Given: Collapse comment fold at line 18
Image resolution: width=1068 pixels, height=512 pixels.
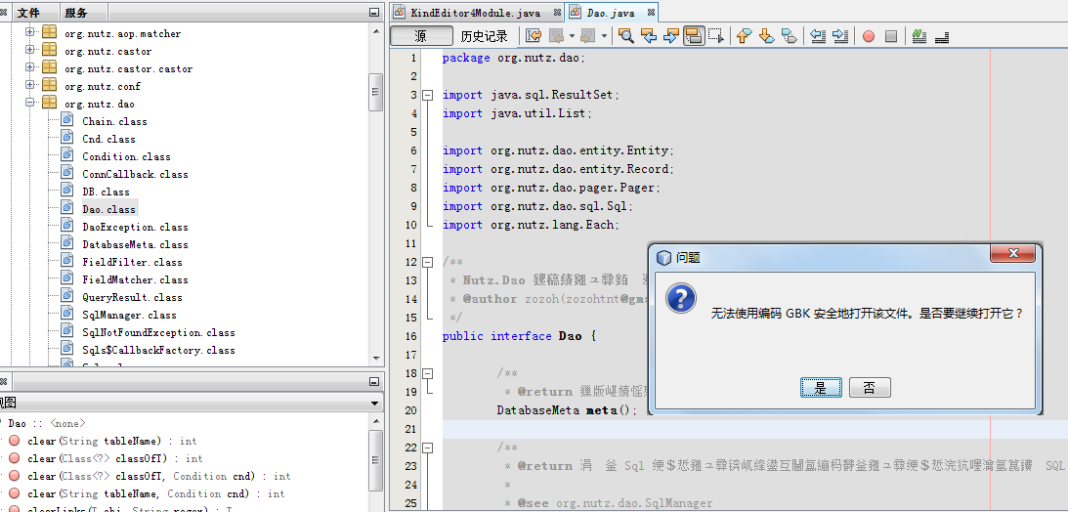Looking at the screenshot, I should click(427, 373).
